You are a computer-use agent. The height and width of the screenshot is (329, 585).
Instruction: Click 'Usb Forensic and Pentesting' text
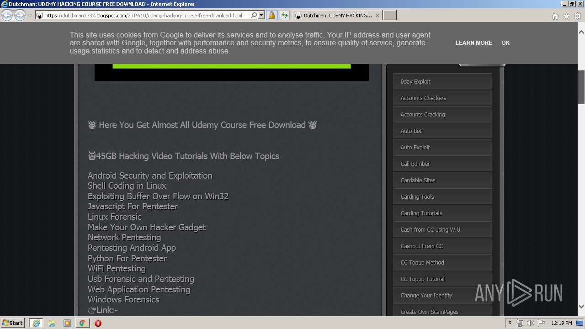141,279
